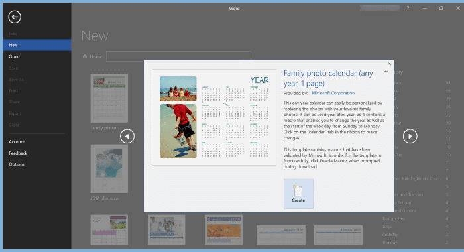
Task: Click the Create button for the template
Action: point(298,194)
